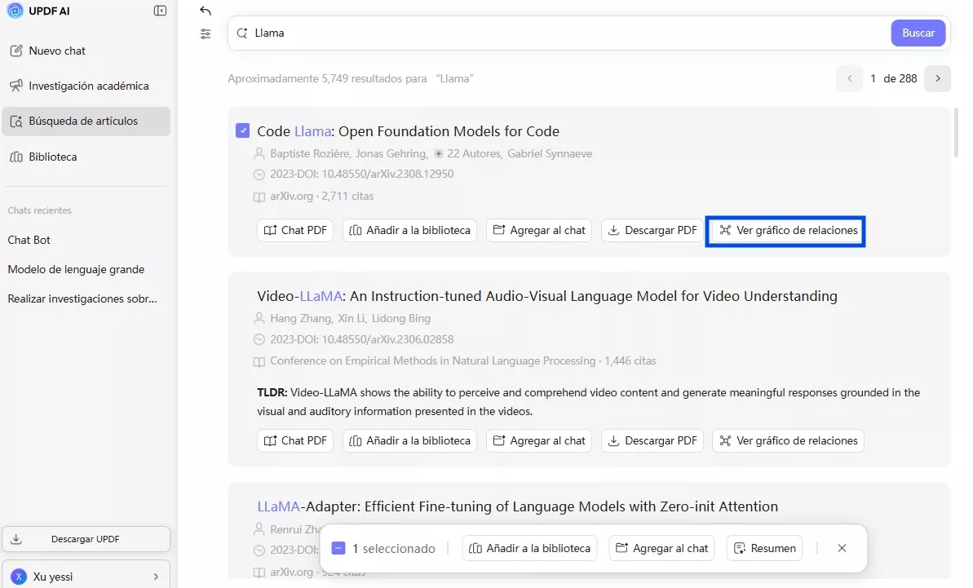Click Agregar al chat for Code Llama

pyautogui.click(x=539, y=230)
